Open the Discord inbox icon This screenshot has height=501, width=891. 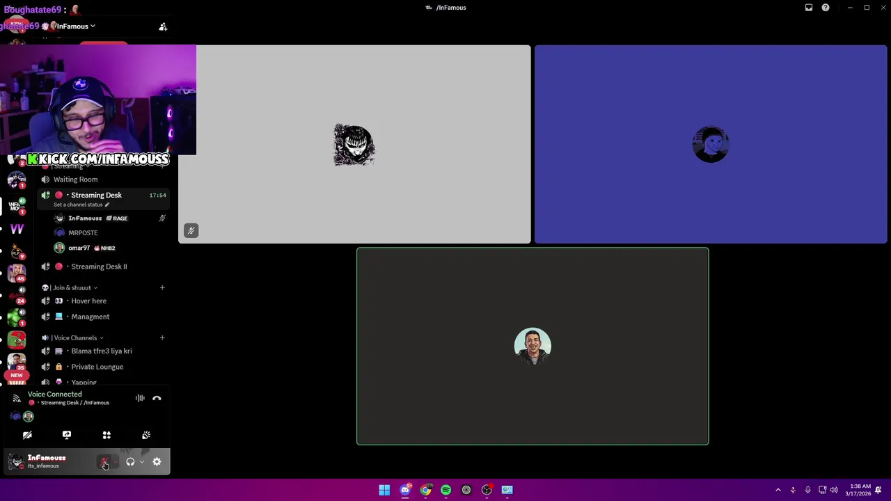tap(809, 8)
